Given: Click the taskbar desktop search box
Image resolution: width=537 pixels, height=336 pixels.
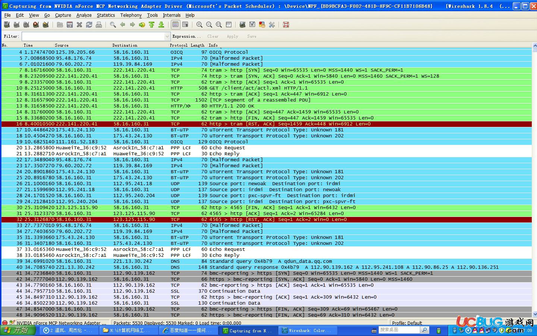Looking at the screenshot, I should click(x=399, y=330).
